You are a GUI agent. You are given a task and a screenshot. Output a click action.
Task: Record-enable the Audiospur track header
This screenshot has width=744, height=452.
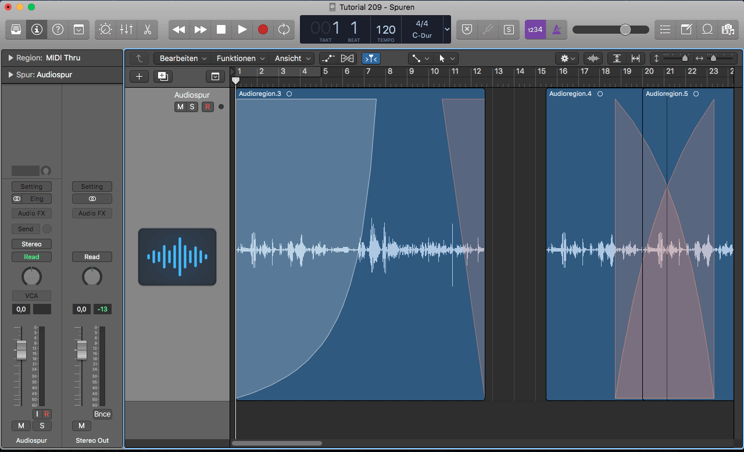coord(208,107)
